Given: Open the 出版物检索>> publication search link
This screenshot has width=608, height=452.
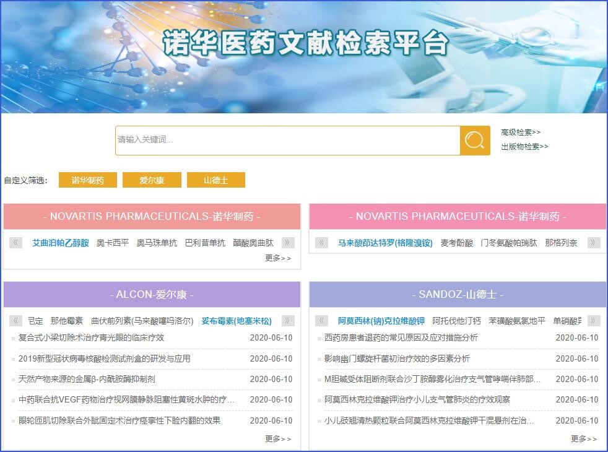Looking at the screenshot, I should (x=524, y=147).
